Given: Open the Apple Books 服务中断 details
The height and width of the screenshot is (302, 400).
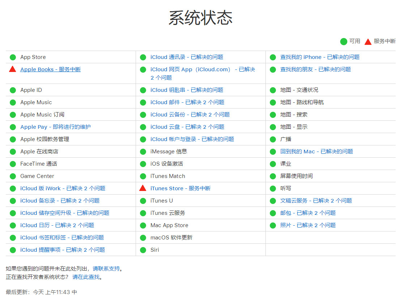Looking at the screenshot, I should [x=50, y=69].
